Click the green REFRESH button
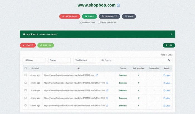This screenshot has width=195, height=114. click(x=46, y=45)
